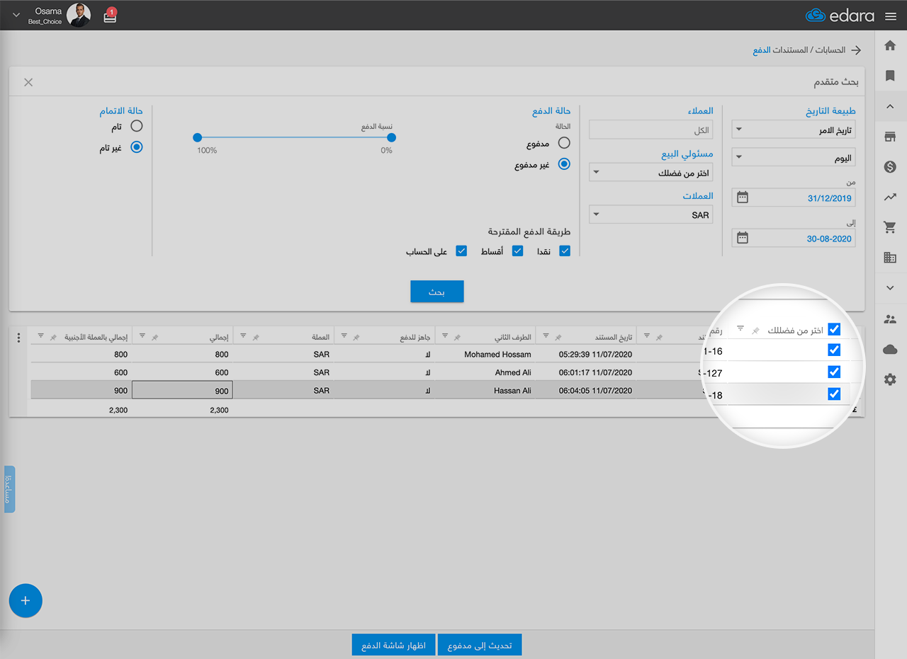907x659 pixels.
Task: Select the مدفوع payment status radio button
Action: (x=564, y=143)
